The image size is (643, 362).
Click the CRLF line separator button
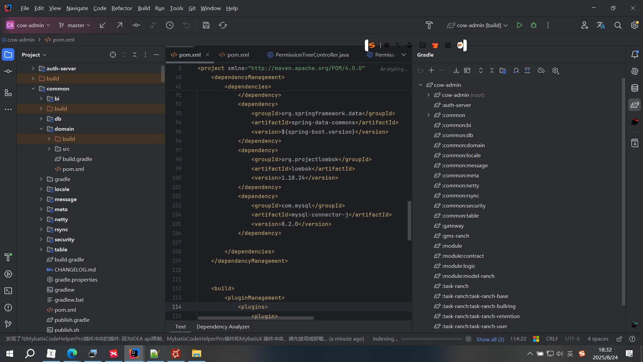(552, 339)
